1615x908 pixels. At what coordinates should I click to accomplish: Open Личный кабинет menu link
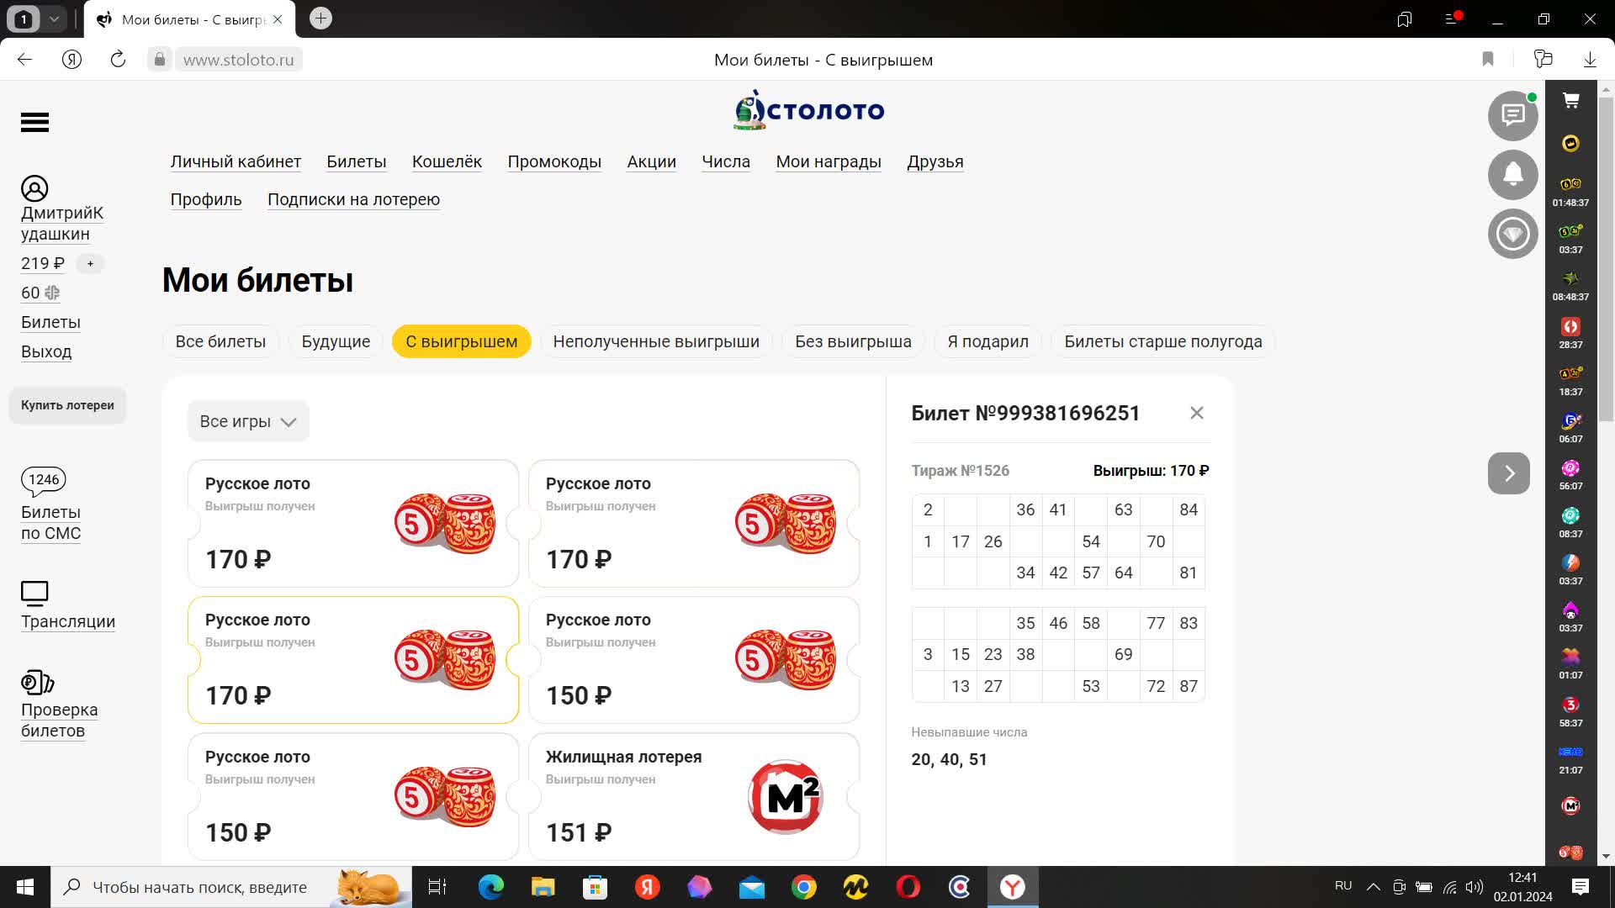click(x=236, y=161)
